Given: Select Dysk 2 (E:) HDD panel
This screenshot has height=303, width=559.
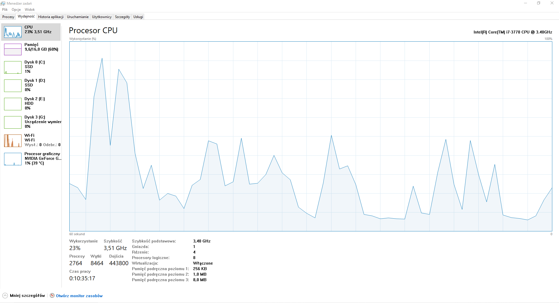Looking at the screenshot, I should point(31,104).
